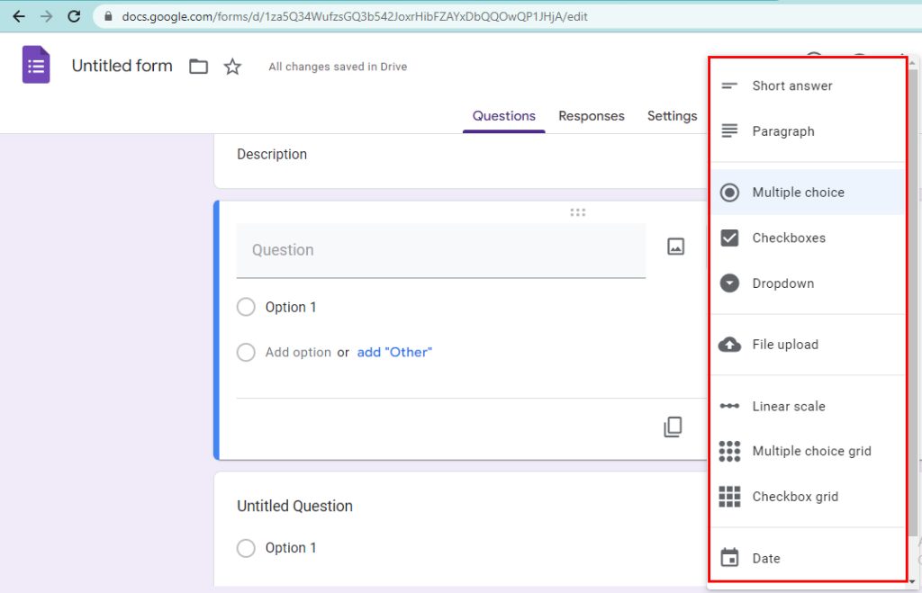The image size is (922, 593).
Task: Click the add image icon beside Question
Action: [x=675, y=247]
